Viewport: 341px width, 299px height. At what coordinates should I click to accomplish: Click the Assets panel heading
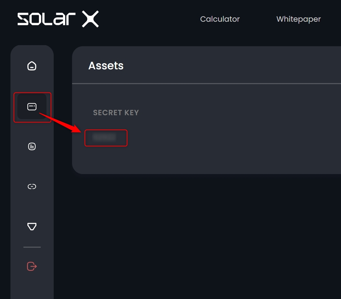(x=106, y=66)
